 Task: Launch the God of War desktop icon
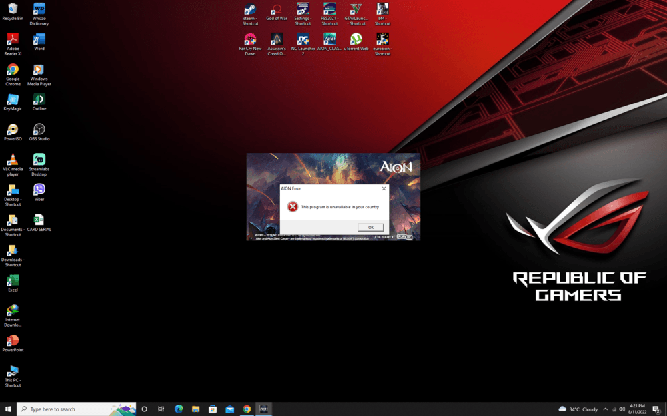(277, 11)
